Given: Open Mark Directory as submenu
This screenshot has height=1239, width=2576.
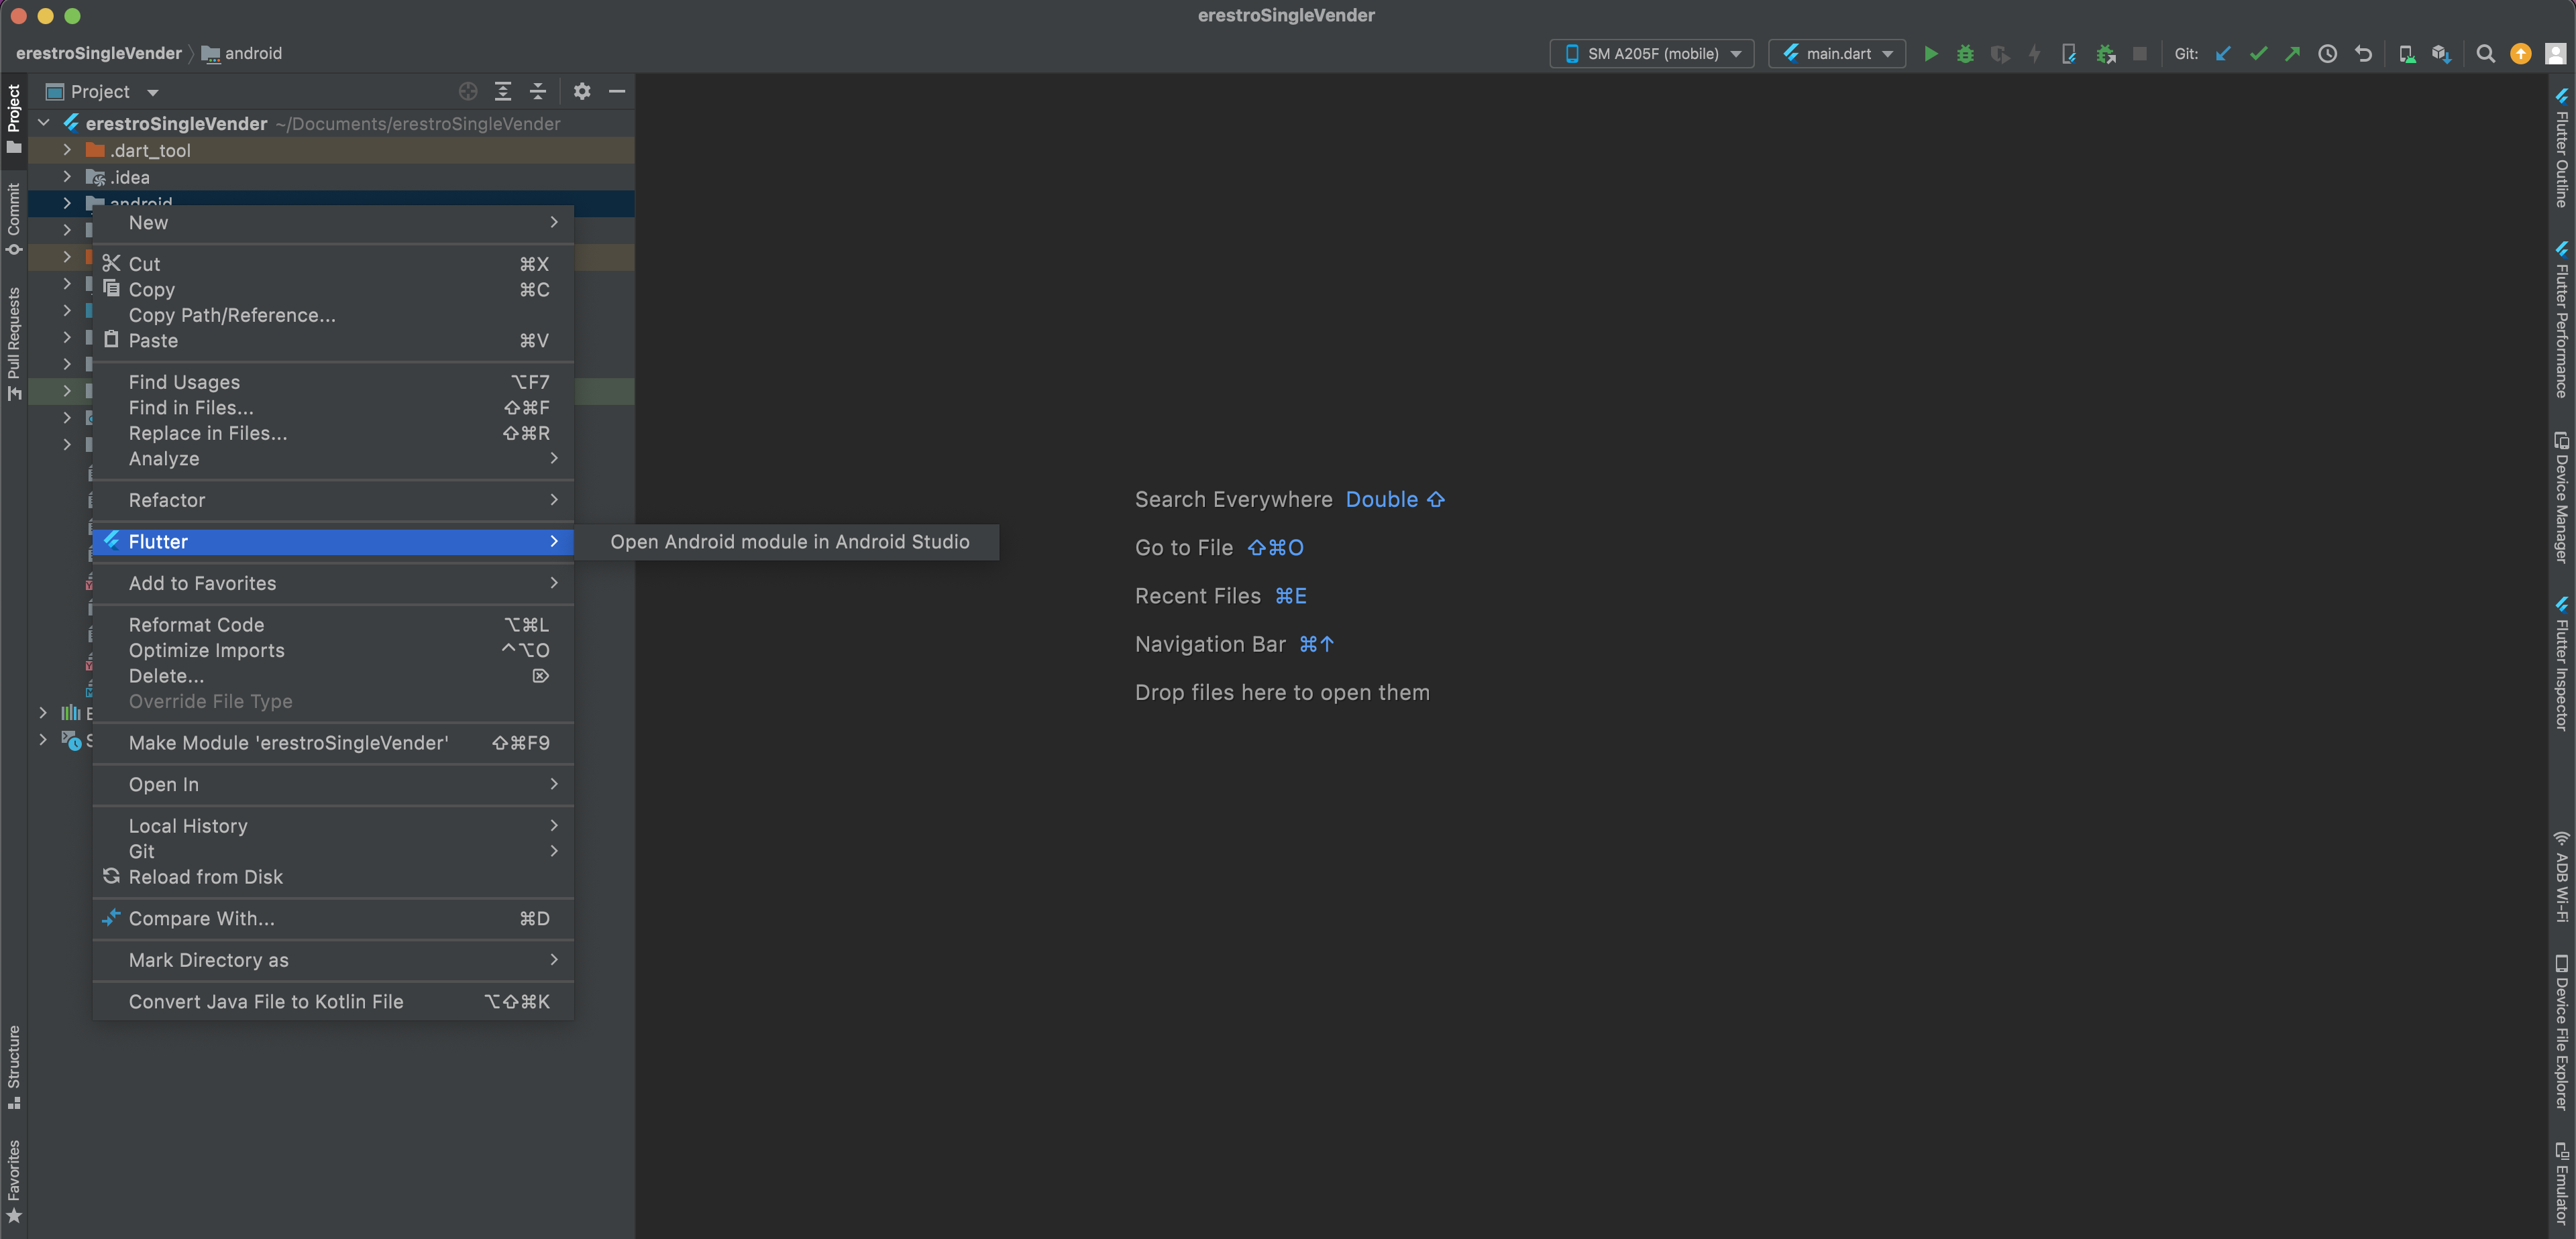Looking at the screenshot, I should tap(333, 959).
